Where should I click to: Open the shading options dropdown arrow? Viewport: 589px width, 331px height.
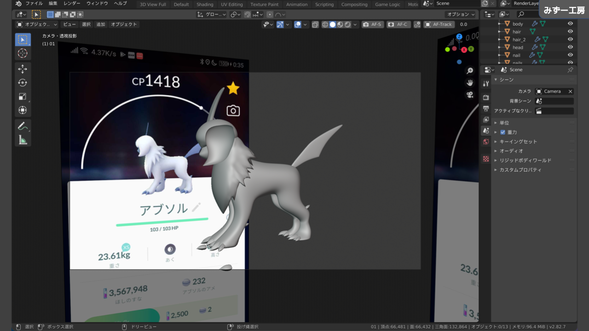[356, 24]
